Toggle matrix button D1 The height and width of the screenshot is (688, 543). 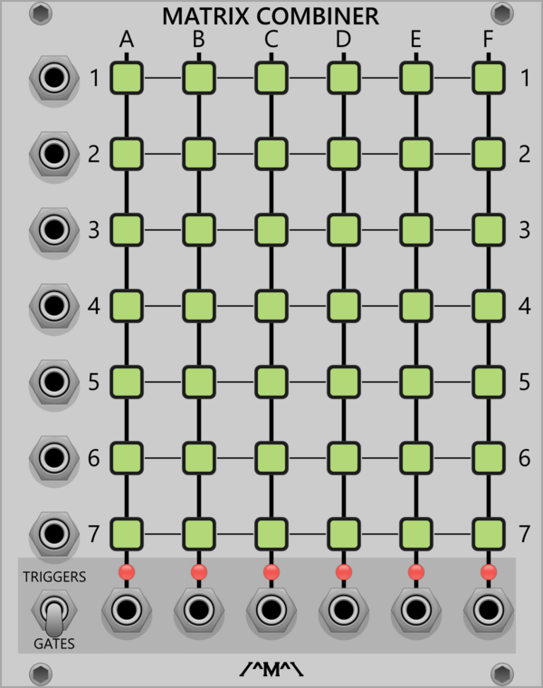344,78
